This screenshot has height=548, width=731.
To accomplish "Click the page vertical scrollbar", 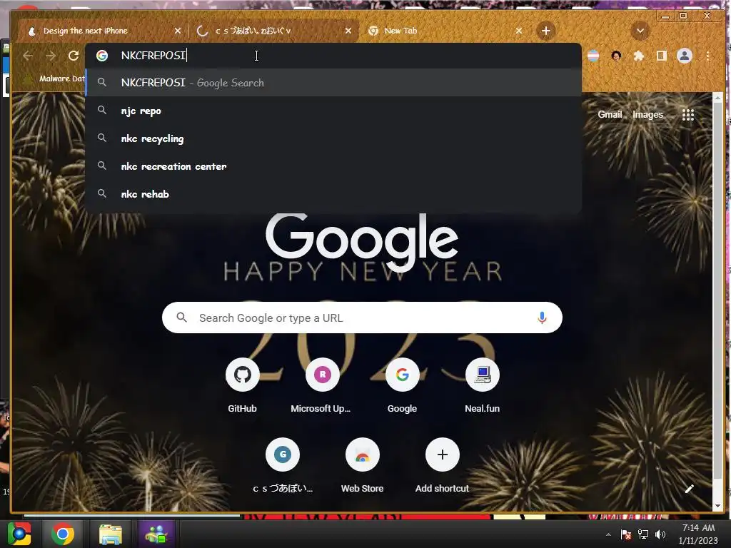I will [718, 291].
